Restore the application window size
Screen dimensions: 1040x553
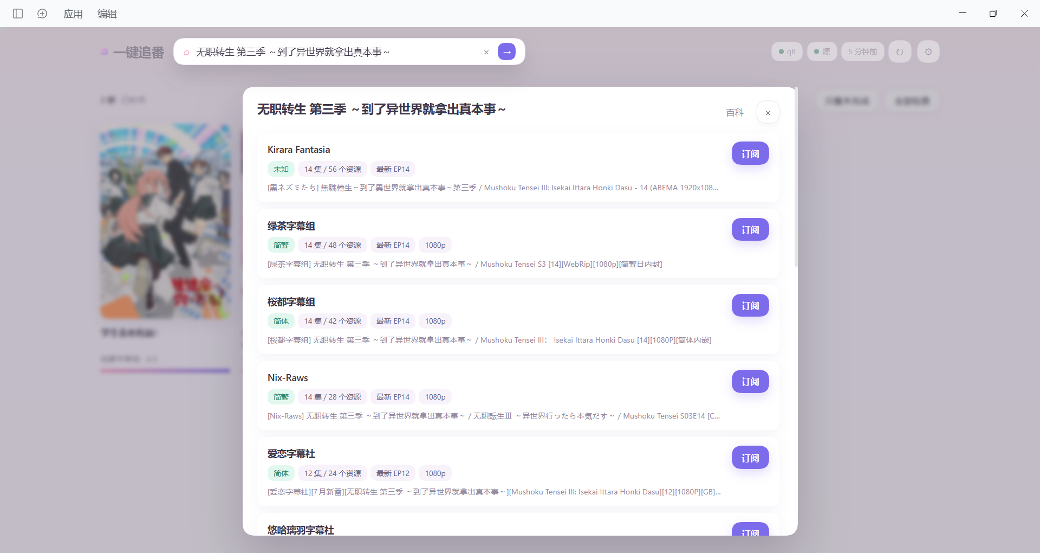click(993, 14)
